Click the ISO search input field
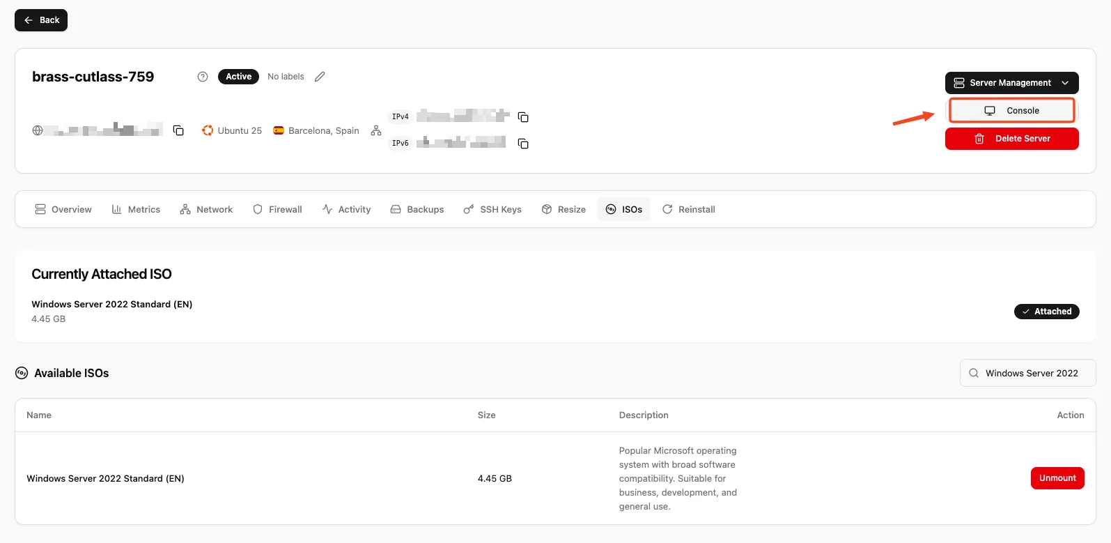Screen dimensions: 1111x543 pos(1027,373)
